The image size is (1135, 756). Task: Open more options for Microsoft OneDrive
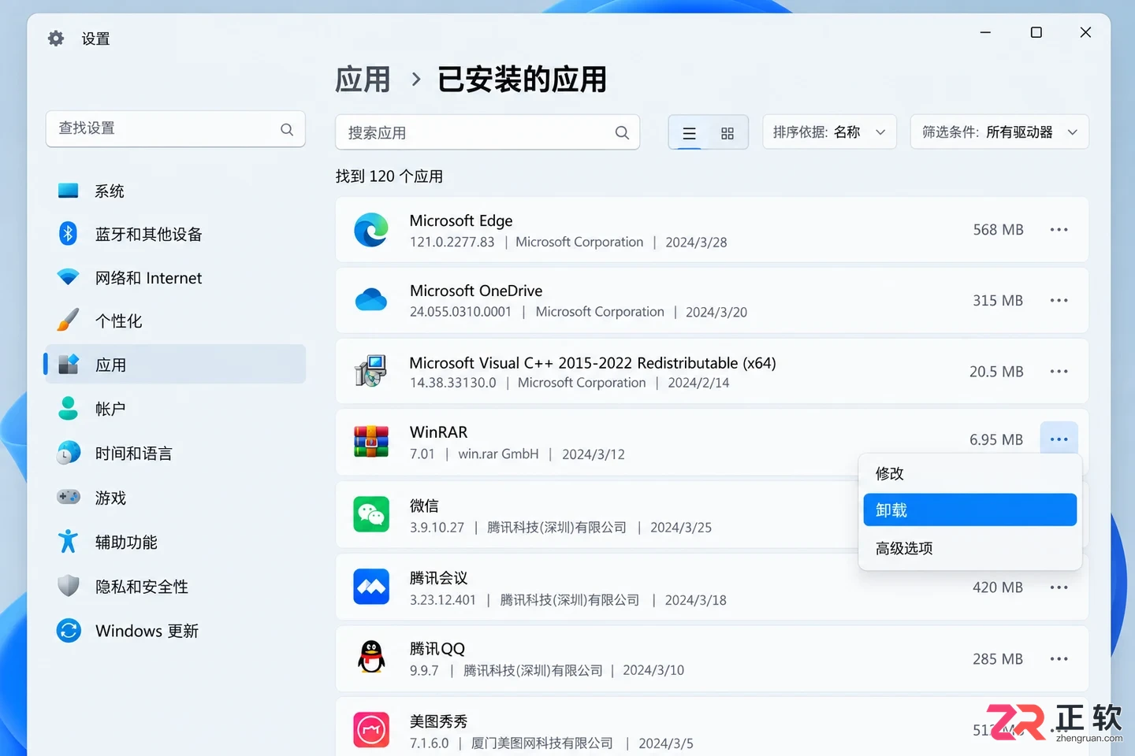tap(1059, 301)
